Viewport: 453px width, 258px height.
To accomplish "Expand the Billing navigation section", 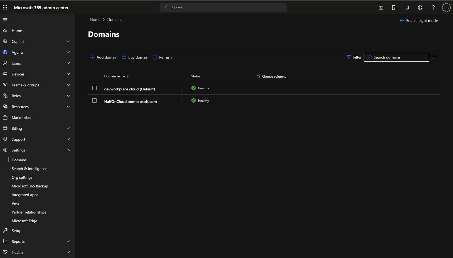I will pos(68,128).
